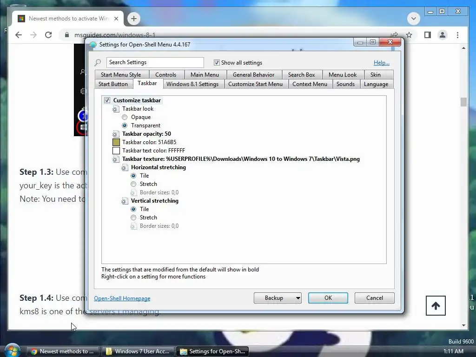
Task: Close the 'Newest methods to activate' tab
Action: tap(116, 19)
